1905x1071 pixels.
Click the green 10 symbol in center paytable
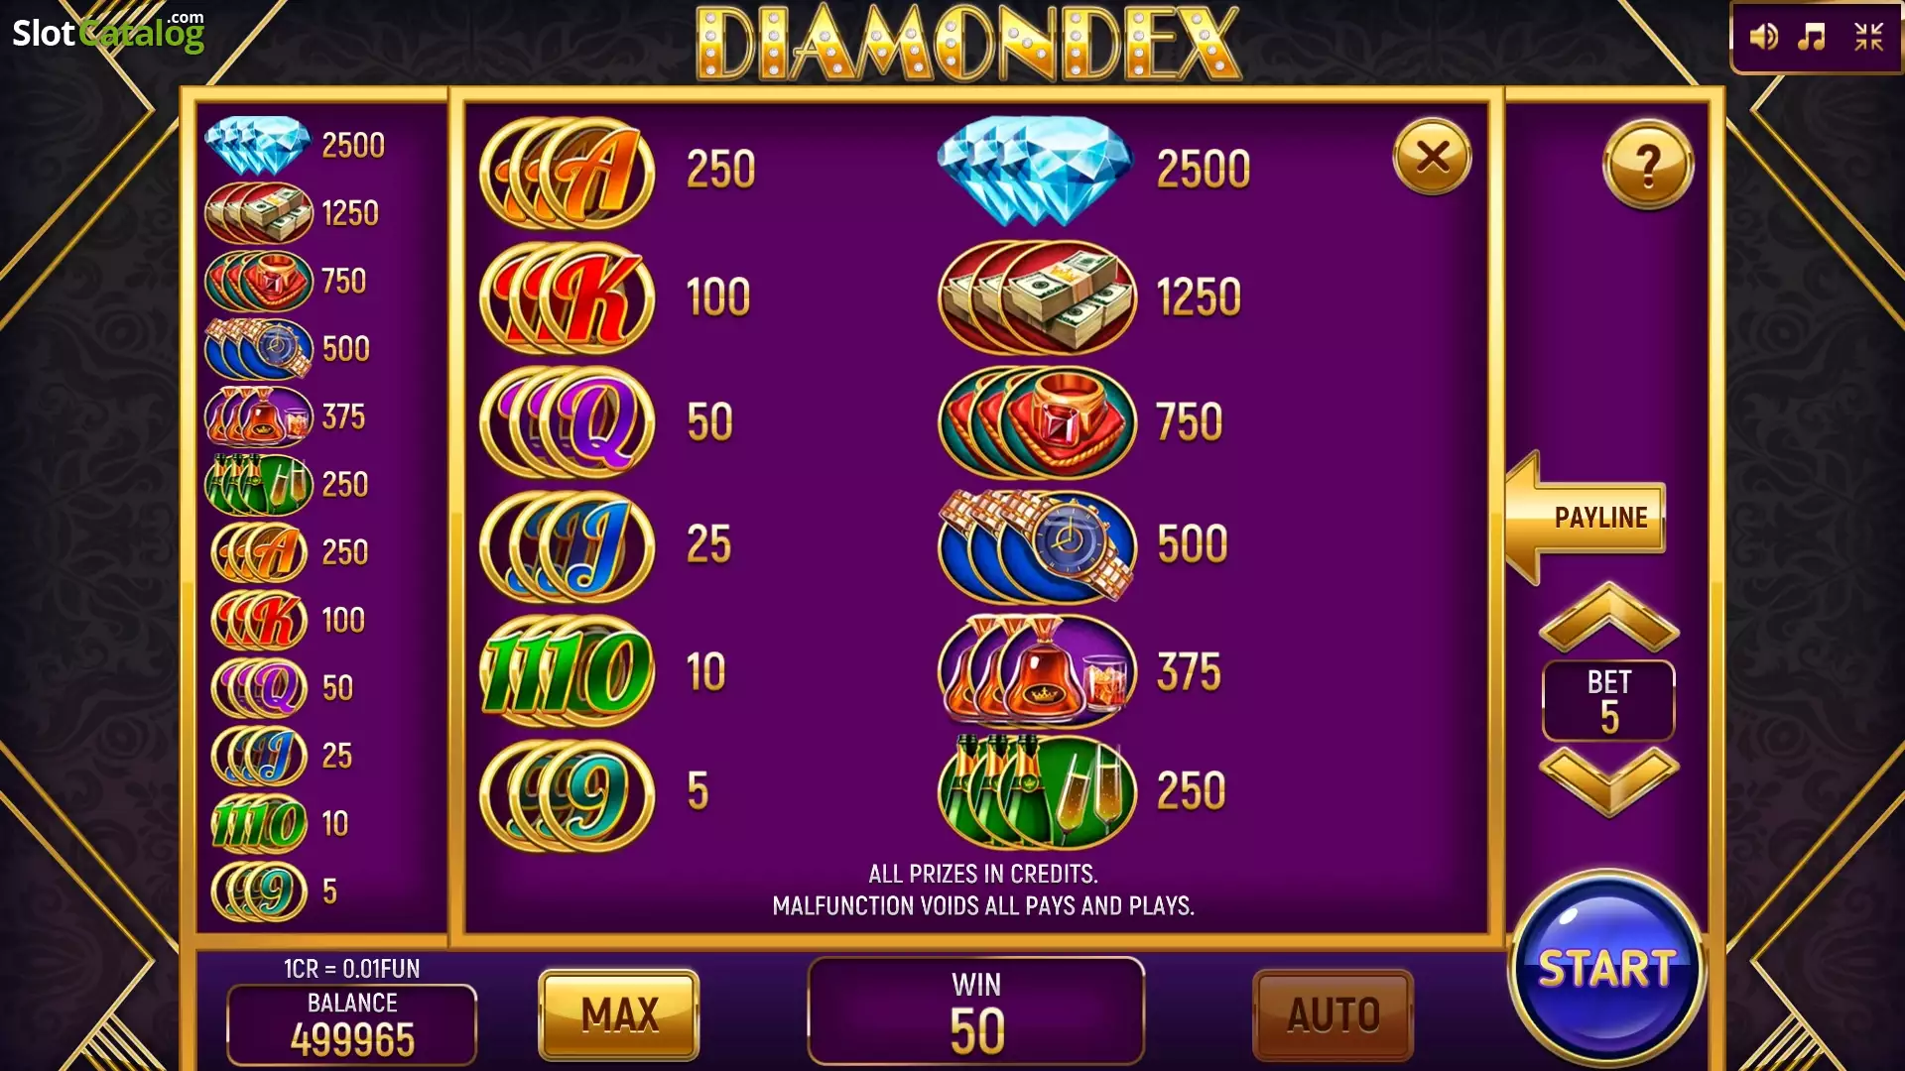click(x=568, y=671)
